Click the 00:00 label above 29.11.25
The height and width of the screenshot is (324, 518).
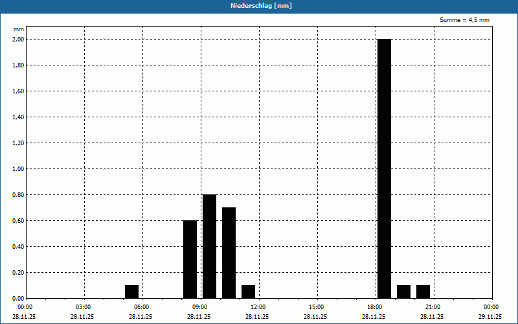click(x=491, y=307)
